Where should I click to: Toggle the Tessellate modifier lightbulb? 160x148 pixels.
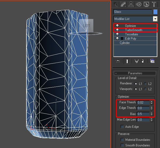(117, 34)
